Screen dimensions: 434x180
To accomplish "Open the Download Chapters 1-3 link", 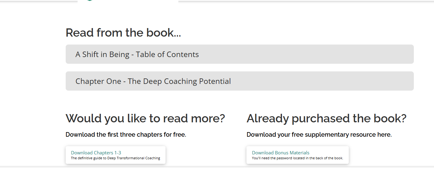I will (x=115, y=155).
